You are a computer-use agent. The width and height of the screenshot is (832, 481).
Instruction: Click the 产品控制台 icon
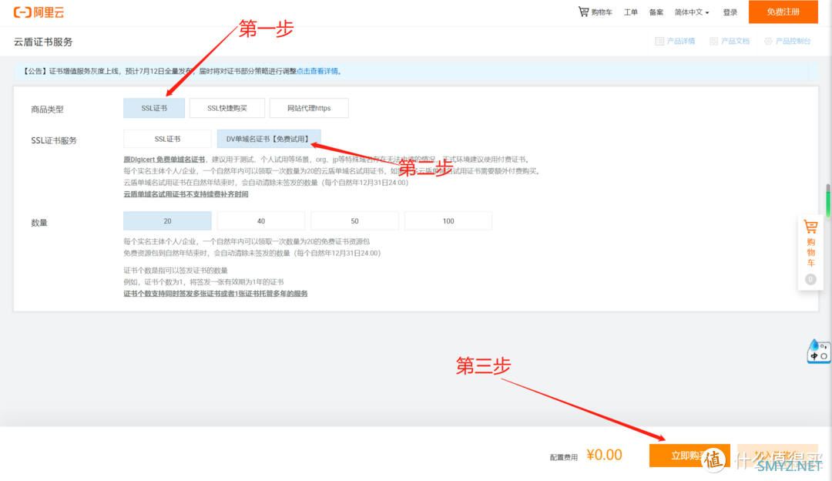pyautogui.click(x=768, y=41)
